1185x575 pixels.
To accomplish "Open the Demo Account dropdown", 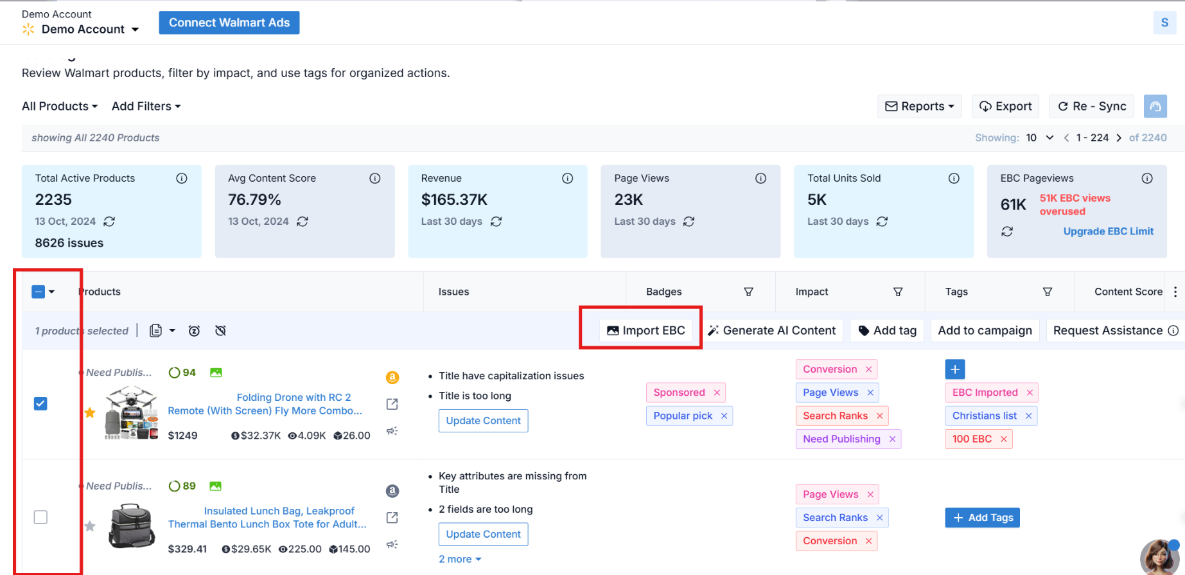I will click(80, 30).
